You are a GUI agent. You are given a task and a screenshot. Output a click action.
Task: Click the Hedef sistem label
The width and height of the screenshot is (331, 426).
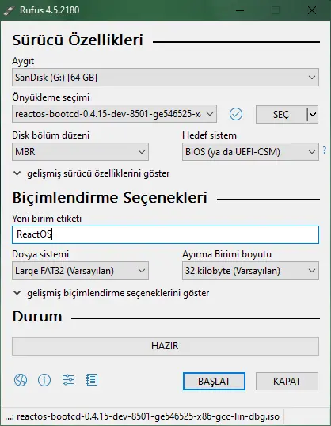[x=210, y=135]
